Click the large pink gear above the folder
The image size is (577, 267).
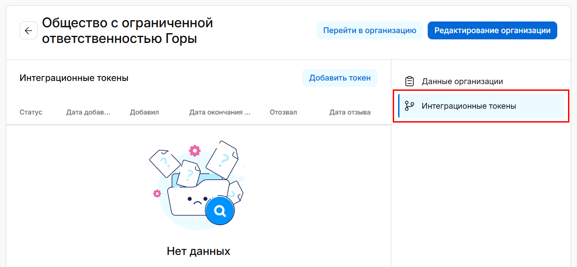[195, 151]
